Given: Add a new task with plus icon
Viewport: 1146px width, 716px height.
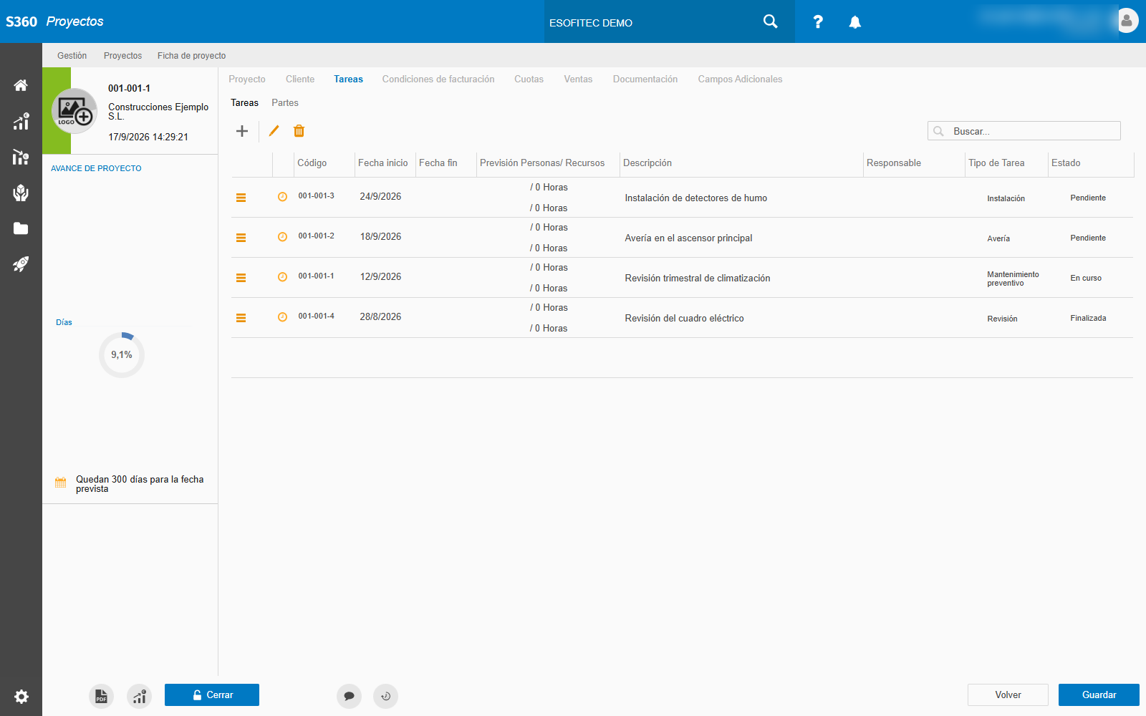Looking at the screenshot, I should pyautogui.click(x=242, y=131).
